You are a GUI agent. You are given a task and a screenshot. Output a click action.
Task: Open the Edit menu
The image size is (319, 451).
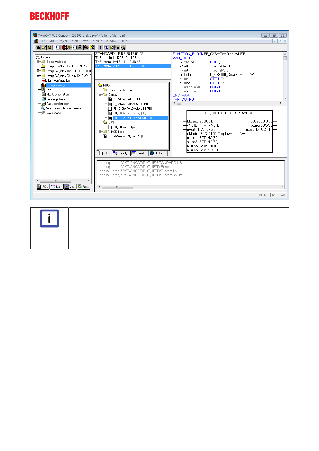click(51, 41)
